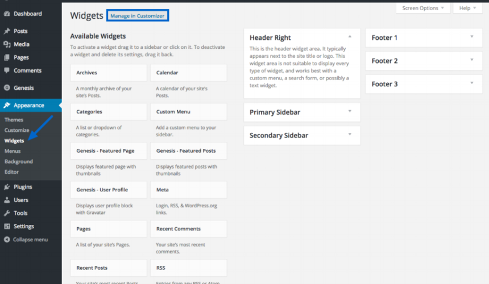Screen dimensions: 489x284
Task: Click the Pages sidebar menu label
Action: point(21,57)
